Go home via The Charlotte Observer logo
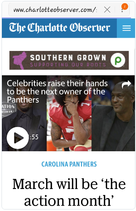 tap(60, 28)
